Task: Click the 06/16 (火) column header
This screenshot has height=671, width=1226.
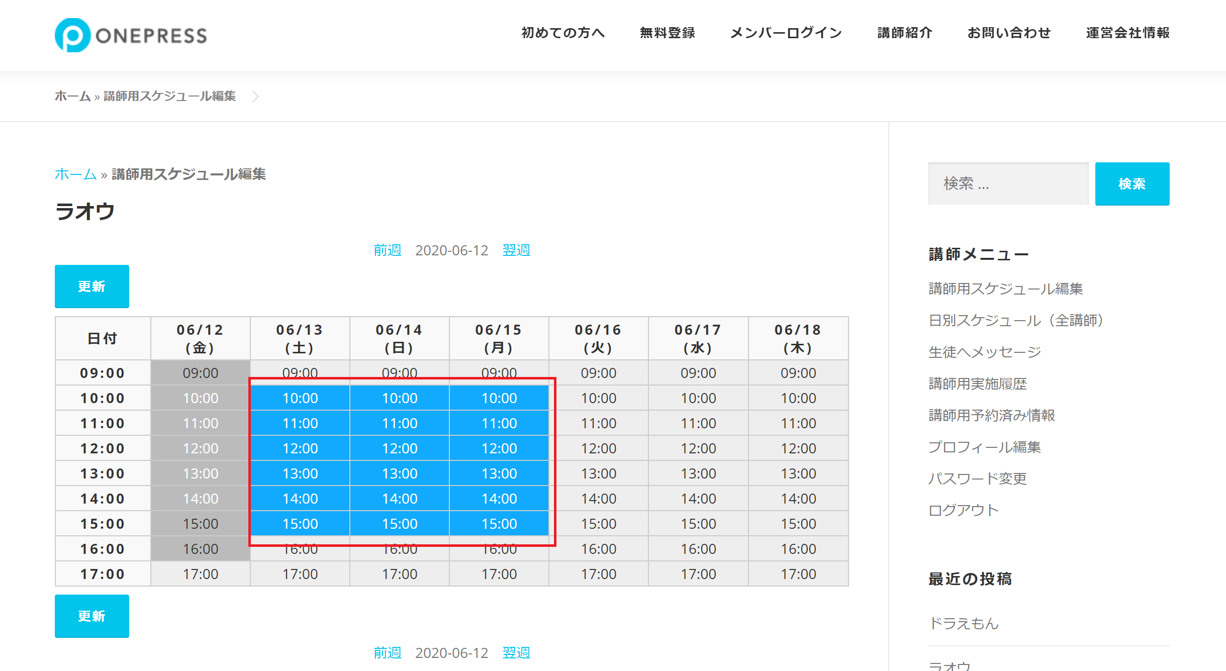Action: click(599, 338)
